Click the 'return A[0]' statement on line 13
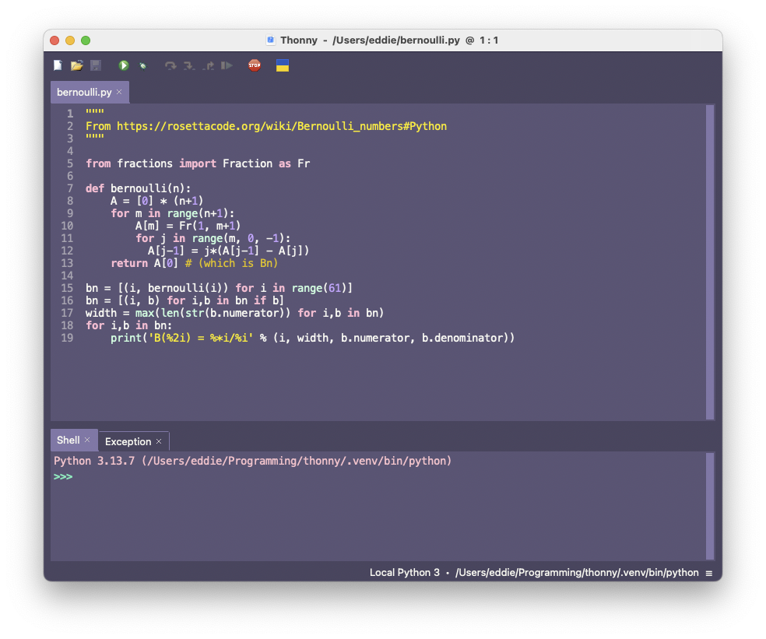This screenshot has height=639, width=766. [145, 263]
